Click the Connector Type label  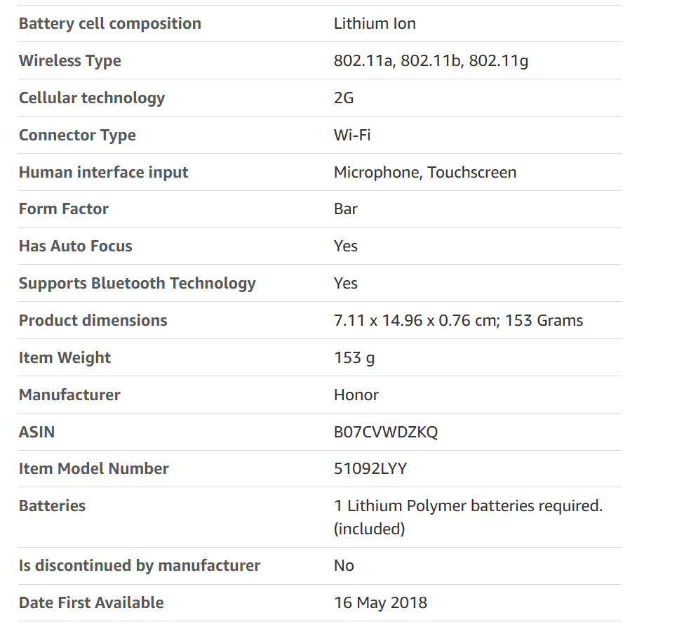(x=77, y=135)
